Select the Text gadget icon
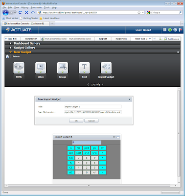 (84, 68)
